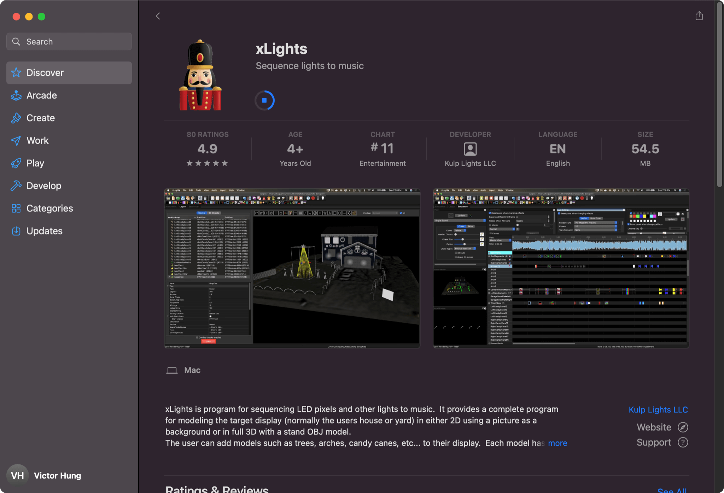This screenshot has width=724, height=493.
Task: Expand description with the more link
Action: point(557,443)
